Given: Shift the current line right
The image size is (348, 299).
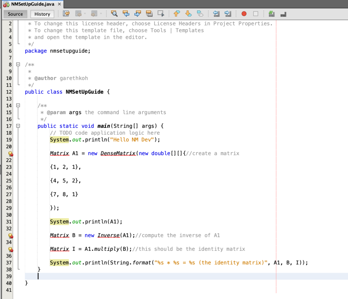Looking at the screenshot, I should point(228,14).
